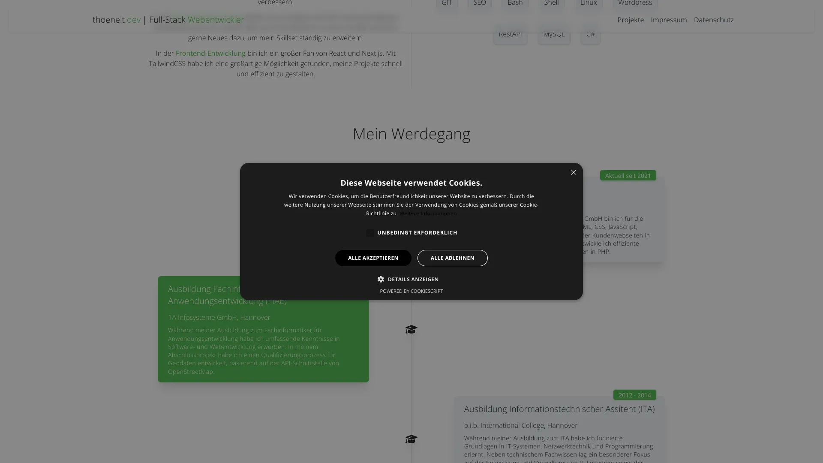Screen dimensions: 823x463
Task: Open the Weitere Informationen link
Action: (x=428, y=213)
